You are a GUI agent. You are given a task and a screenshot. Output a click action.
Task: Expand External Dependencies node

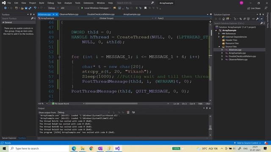(x=219, y=37)
